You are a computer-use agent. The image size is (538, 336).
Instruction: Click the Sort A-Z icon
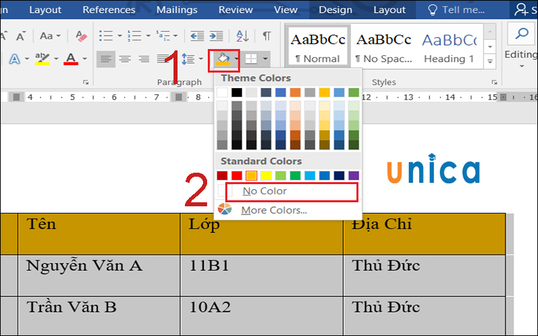(x=242, y=36)
